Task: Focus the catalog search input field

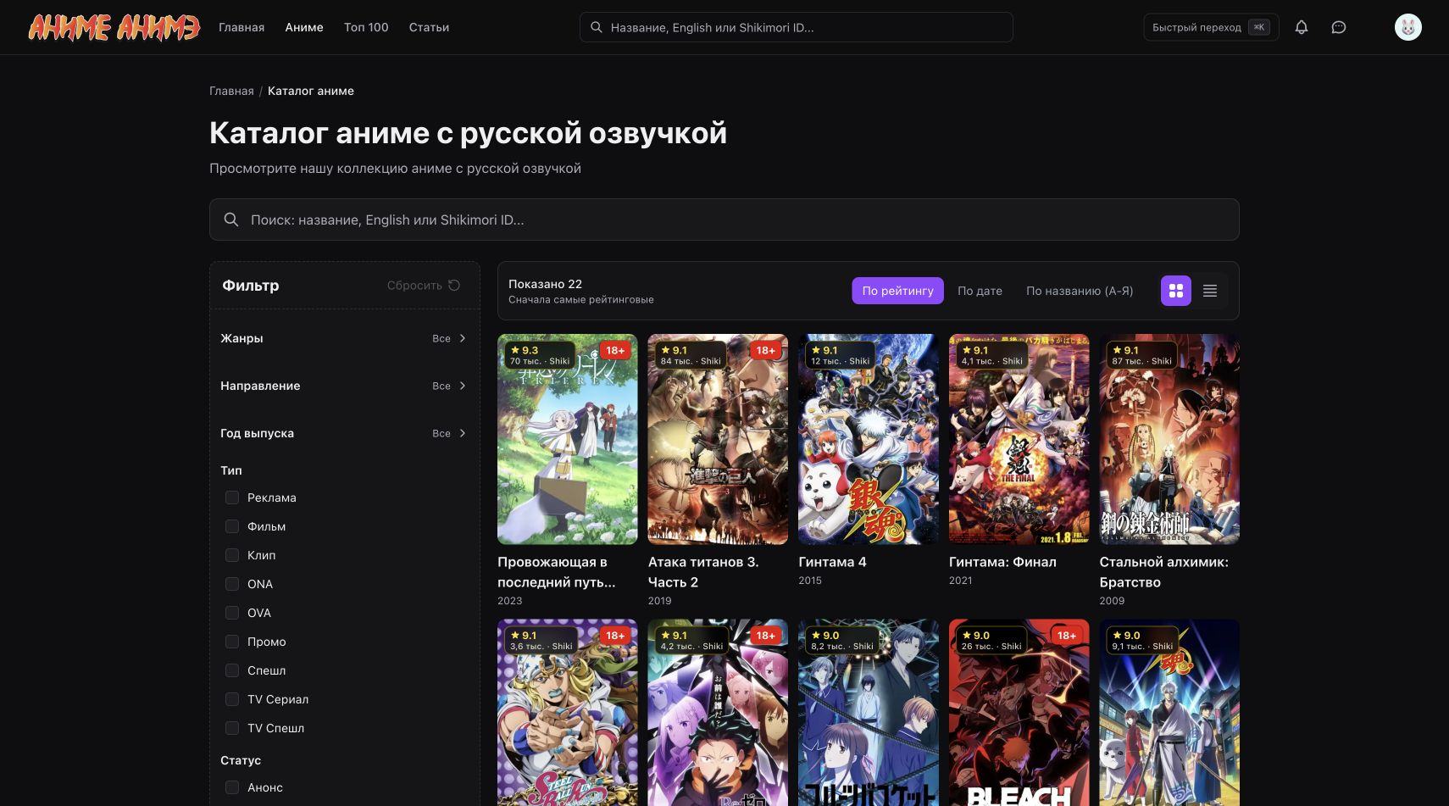Action: [724, 220]
